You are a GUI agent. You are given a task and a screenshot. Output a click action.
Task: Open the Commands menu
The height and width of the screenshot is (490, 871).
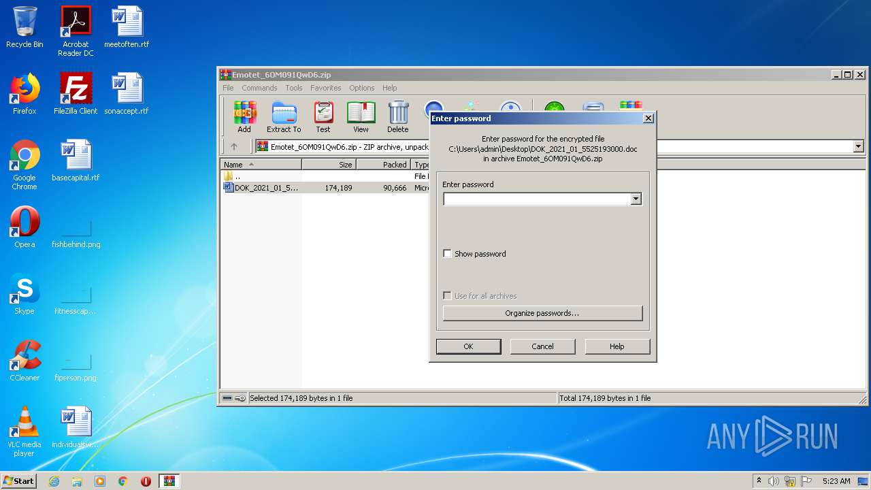click(x=259, y=88)
